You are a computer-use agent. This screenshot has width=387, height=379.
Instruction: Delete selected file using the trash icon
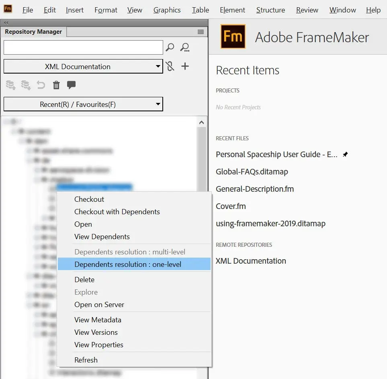click(x=56, y=85)
